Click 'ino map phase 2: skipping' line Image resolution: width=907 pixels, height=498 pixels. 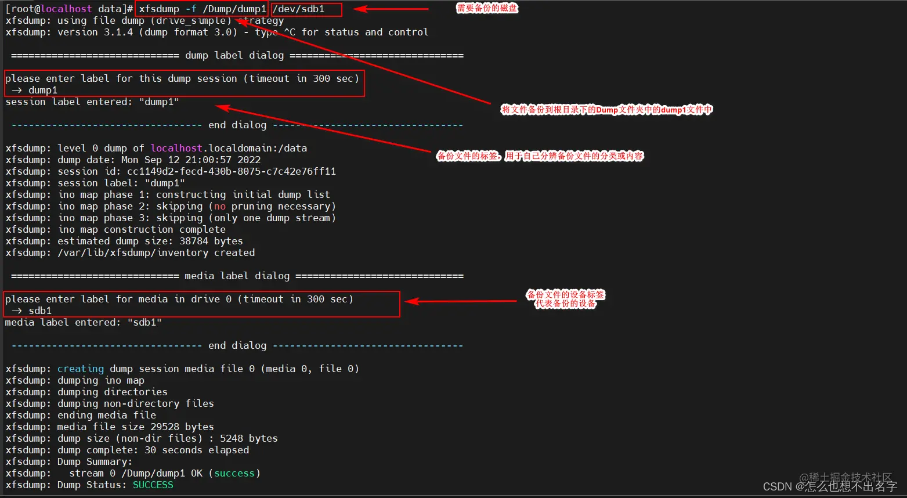(171, 206)
